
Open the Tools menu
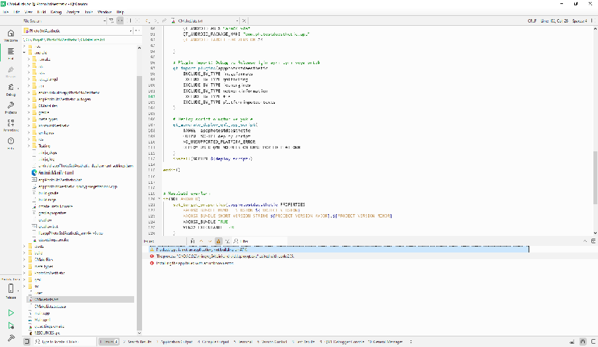tap(89, 12)
